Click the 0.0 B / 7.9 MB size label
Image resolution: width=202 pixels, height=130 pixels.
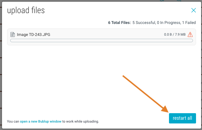point(175,34)
